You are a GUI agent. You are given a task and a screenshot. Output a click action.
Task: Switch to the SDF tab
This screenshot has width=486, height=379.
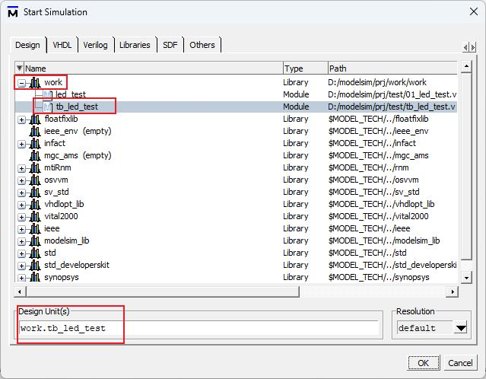tap(170, 45)
